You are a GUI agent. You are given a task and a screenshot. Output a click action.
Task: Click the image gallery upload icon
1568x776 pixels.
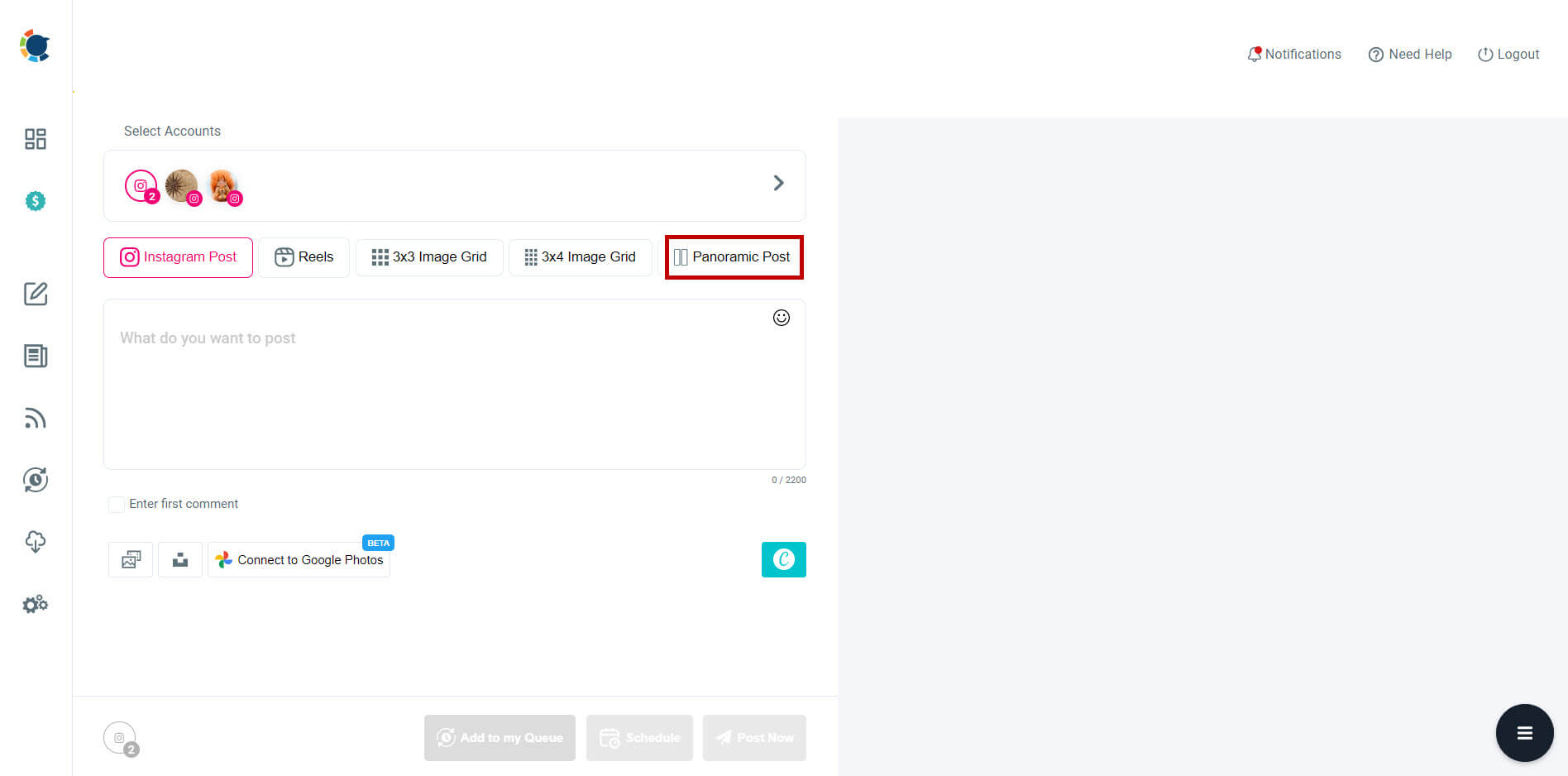131,560
